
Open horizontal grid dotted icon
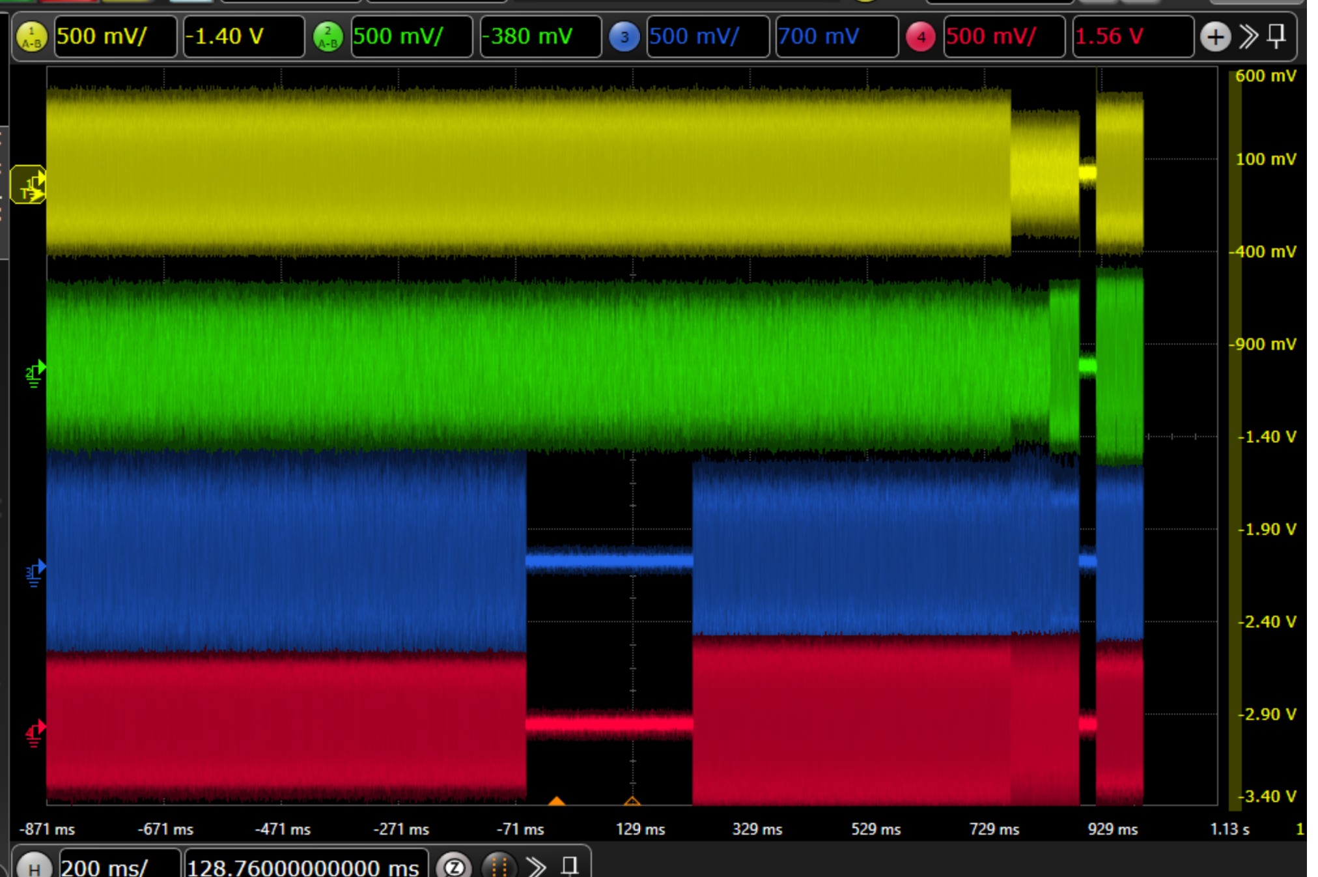(499, 867)
